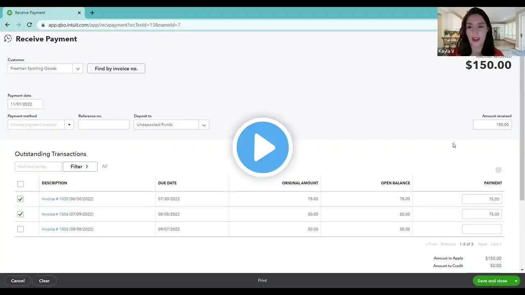Click the PAYMENT column header
The height and width of the screenshot is (295, 525).
(x=493, y=183)
